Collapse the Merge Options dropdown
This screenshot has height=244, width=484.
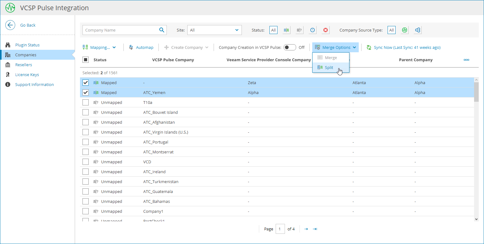[335, 47]
